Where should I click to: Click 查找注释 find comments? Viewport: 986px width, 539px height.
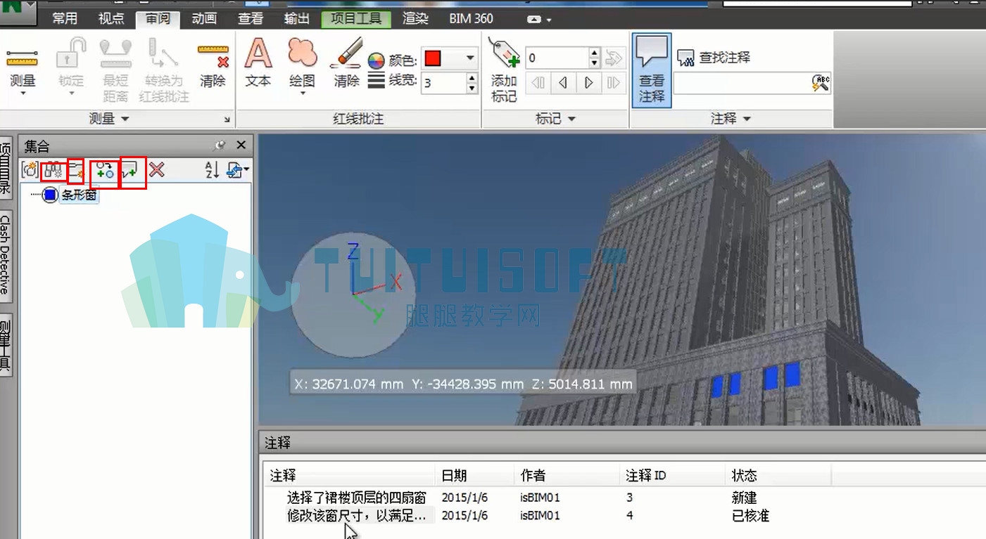(x=714, y=58)
